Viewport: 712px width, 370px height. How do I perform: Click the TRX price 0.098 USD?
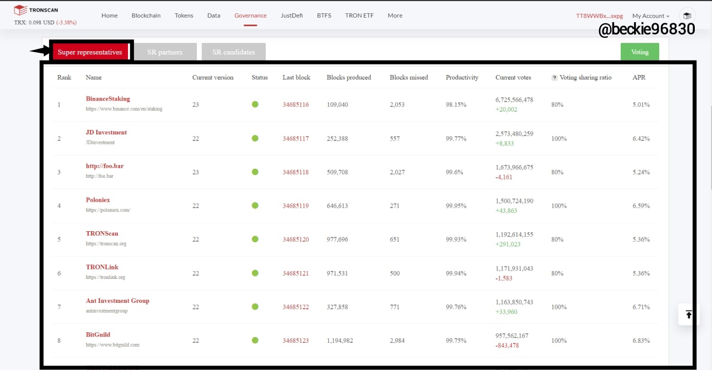34,23
